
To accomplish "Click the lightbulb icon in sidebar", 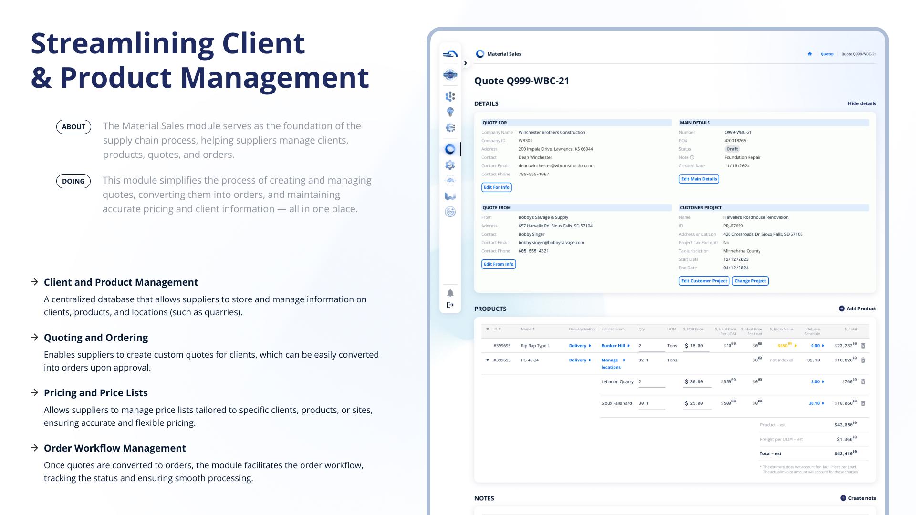I will click(450, 112).
